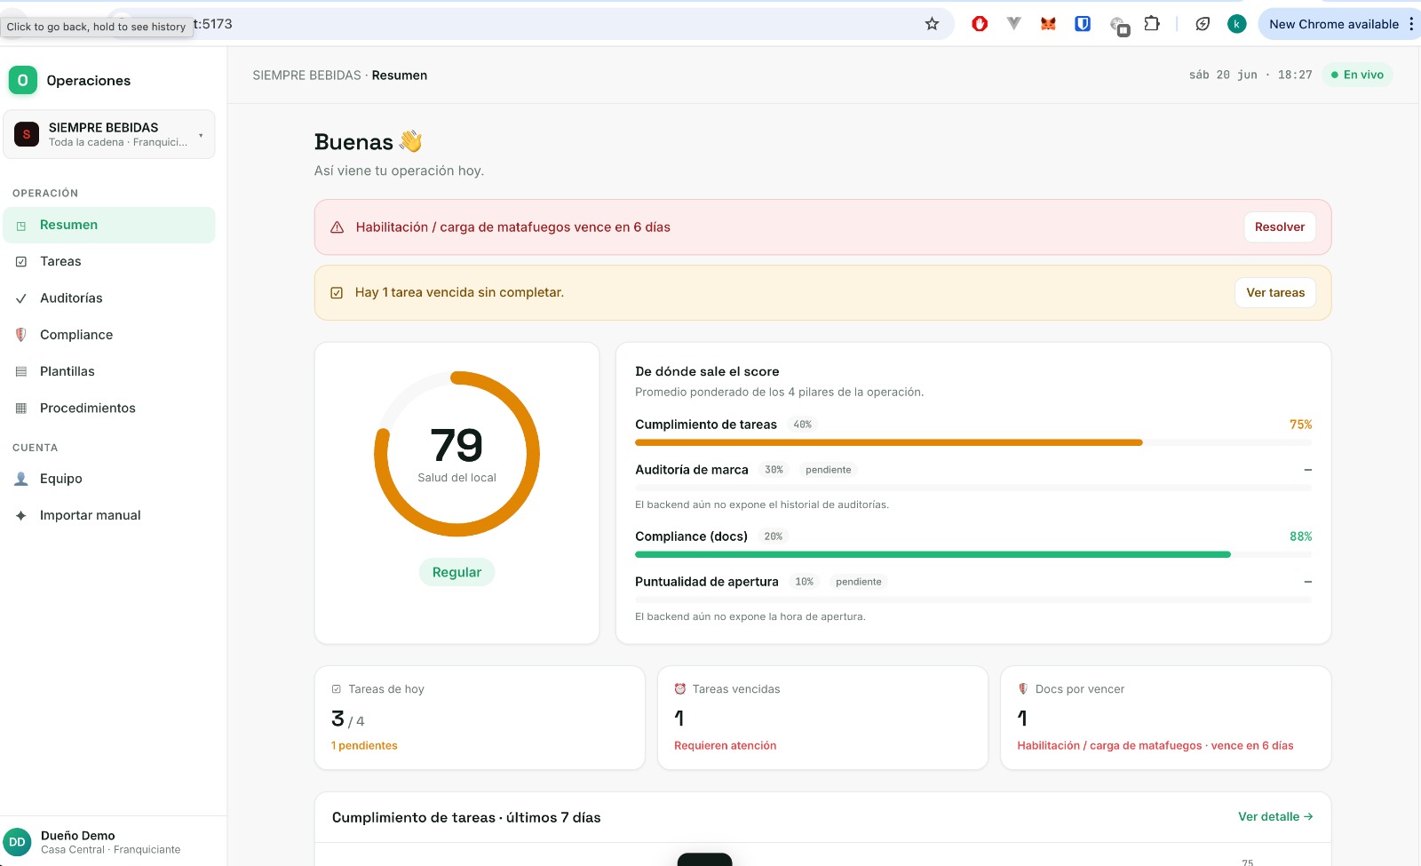Open the Bitwarden shield extension
1421x866 pixels.
click(x=1083, y=24)
